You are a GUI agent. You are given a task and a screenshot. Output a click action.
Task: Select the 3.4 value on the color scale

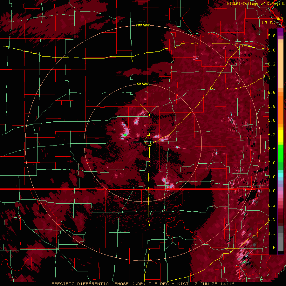[x=272, y=149]
